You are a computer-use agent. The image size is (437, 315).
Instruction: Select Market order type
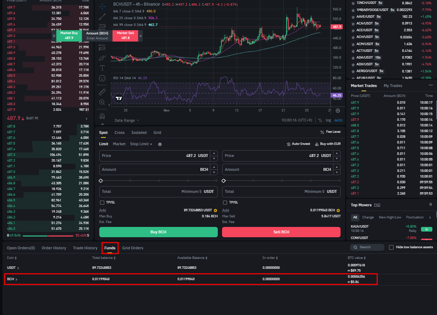coord(119,144)
